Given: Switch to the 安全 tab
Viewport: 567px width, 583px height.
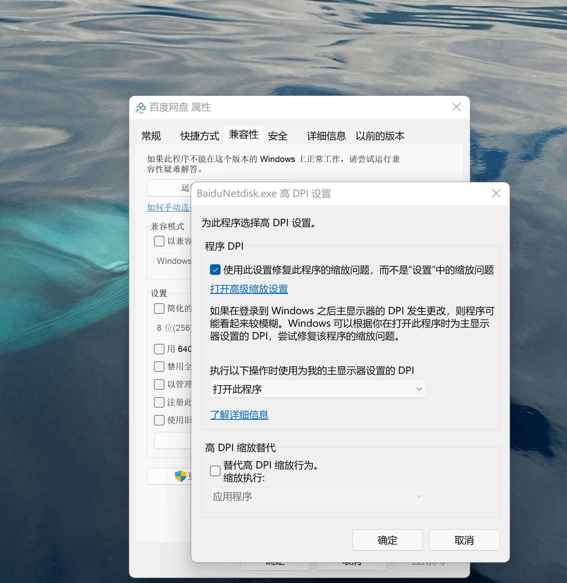Looking at the screenshot, I should pos(277,135).
